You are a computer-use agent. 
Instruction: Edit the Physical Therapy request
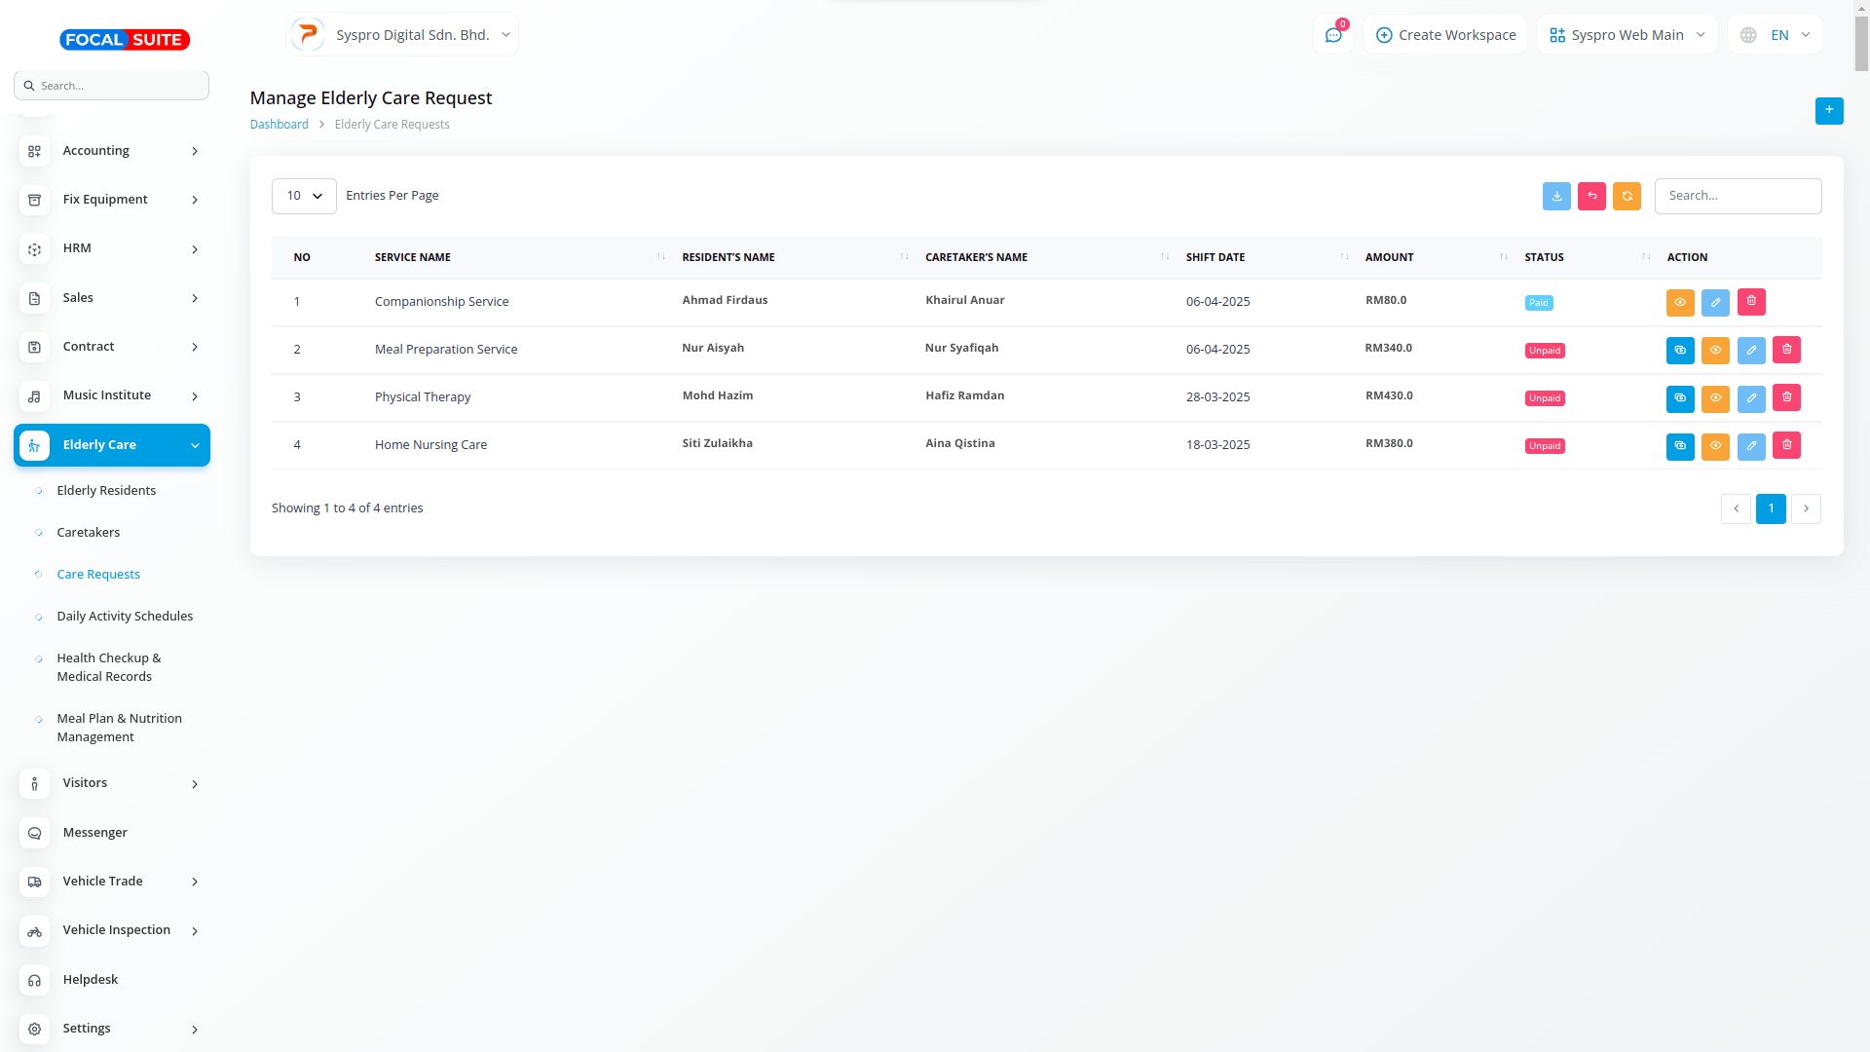pyautogui.click(x=1750, y=397)
